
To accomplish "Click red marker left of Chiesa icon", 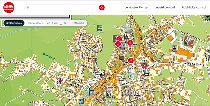I will point(118,44).
